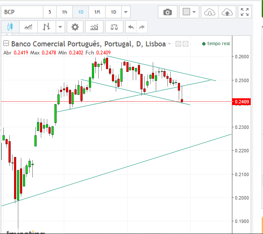Save chart layout with cloud upload icon

tap(227, 12)
